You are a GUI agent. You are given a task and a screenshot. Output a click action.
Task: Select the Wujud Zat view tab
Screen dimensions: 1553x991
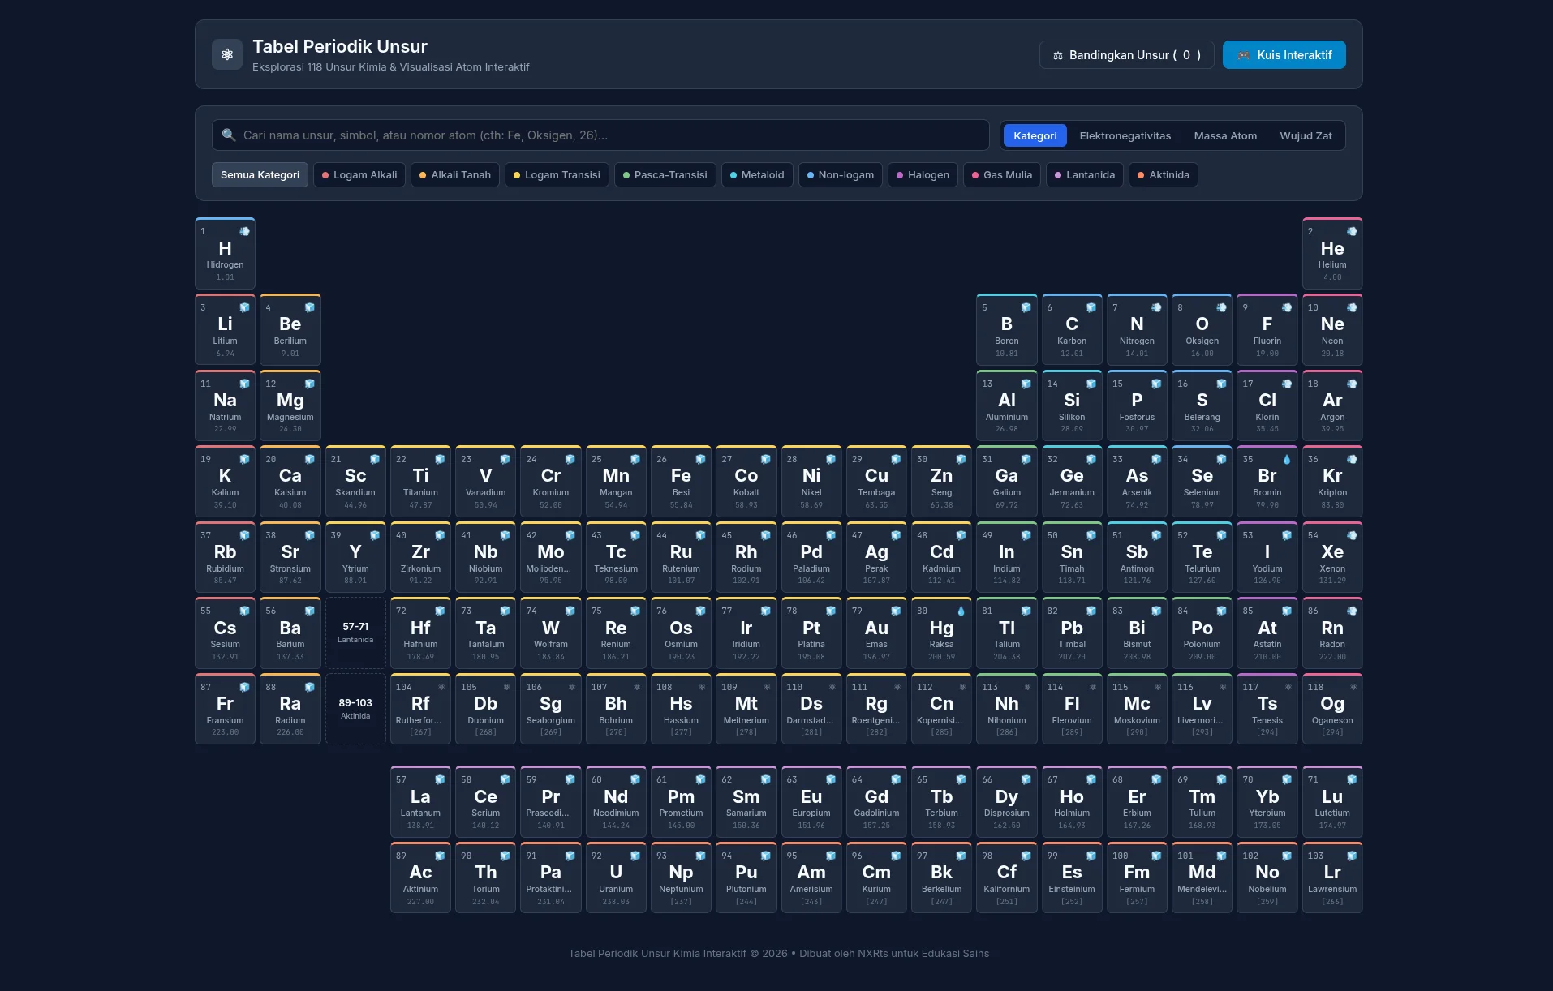coord(1306,135)
